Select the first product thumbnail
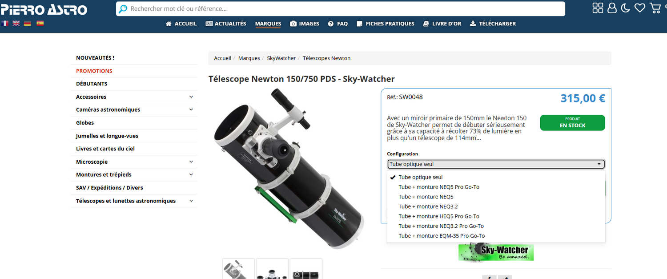This screenshot has width=667, height=279. pyautogui.click(x=238, y=269)
